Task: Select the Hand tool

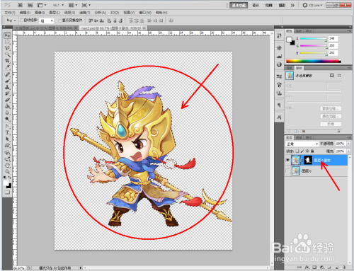Action: pyautogui.click(x=8, y=166)
